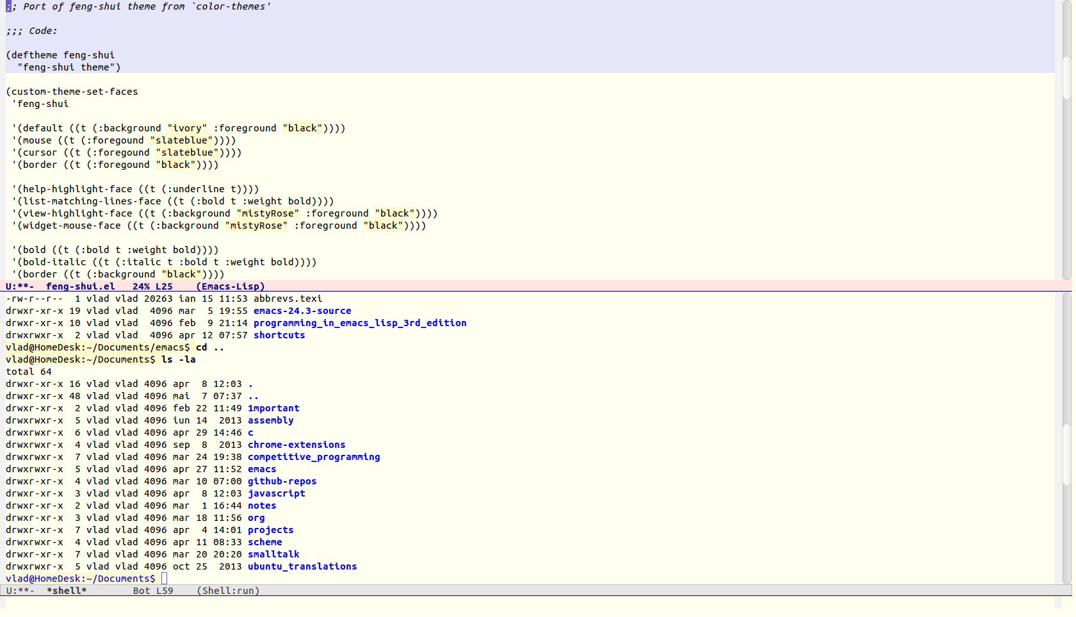Click (Shell:run) mode indicator
The height and width of the screenshot is (617, 1076).
pyautogui.click(x=228, y=591)
